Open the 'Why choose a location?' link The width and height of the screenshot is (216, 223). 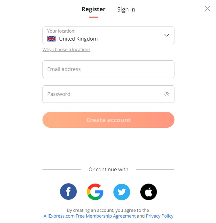(66, 50)
